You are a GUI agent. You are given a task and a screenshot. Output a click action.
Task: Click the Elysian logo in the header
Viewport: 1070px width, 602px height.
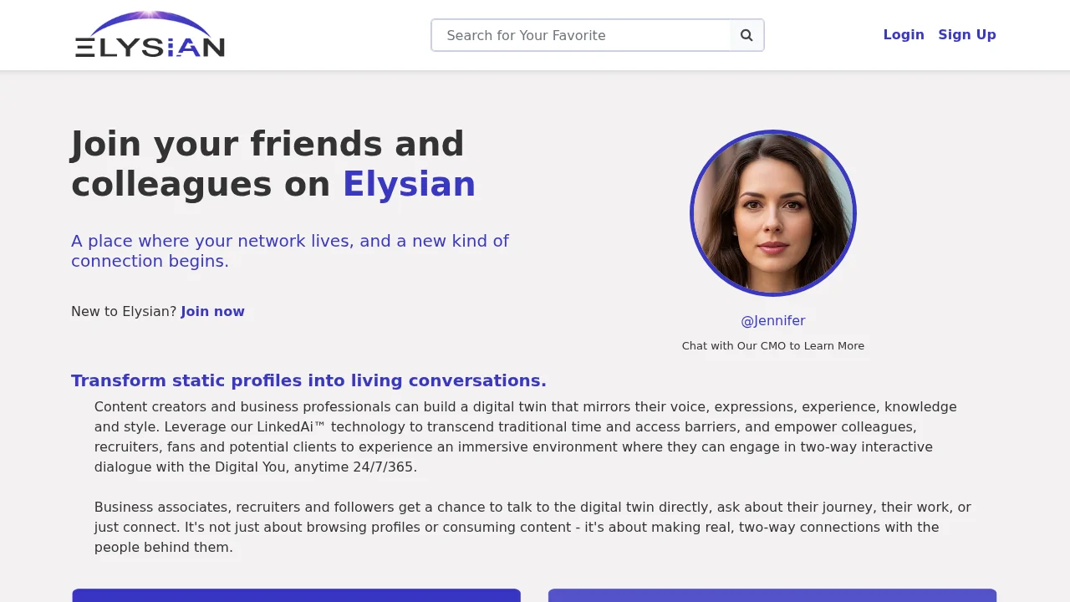pyautogui.click(x=150, y=34)
